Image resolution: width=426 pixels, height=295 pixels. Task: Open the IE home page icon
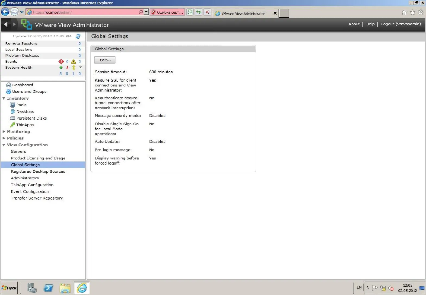pos(404,12)
